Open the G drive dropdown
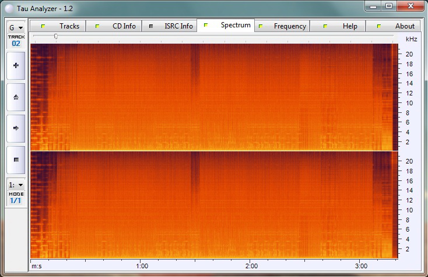Image resolution: width=428 pixels, height=277 pixels. click(16, 28)
